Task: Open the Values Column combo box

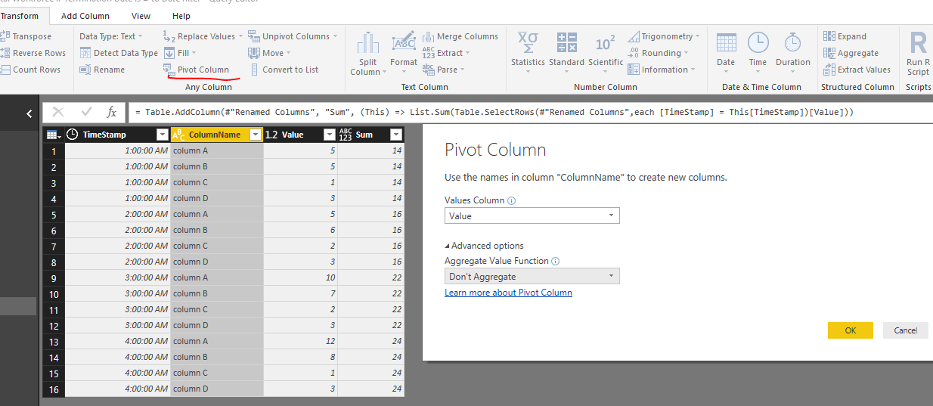Action: pos(532,215)
